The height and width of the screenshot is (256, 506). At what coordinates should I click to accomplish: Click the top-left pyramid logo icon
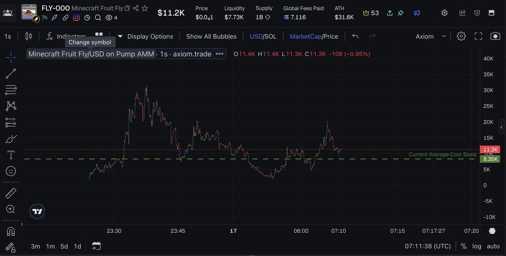(x=8, y=13)
